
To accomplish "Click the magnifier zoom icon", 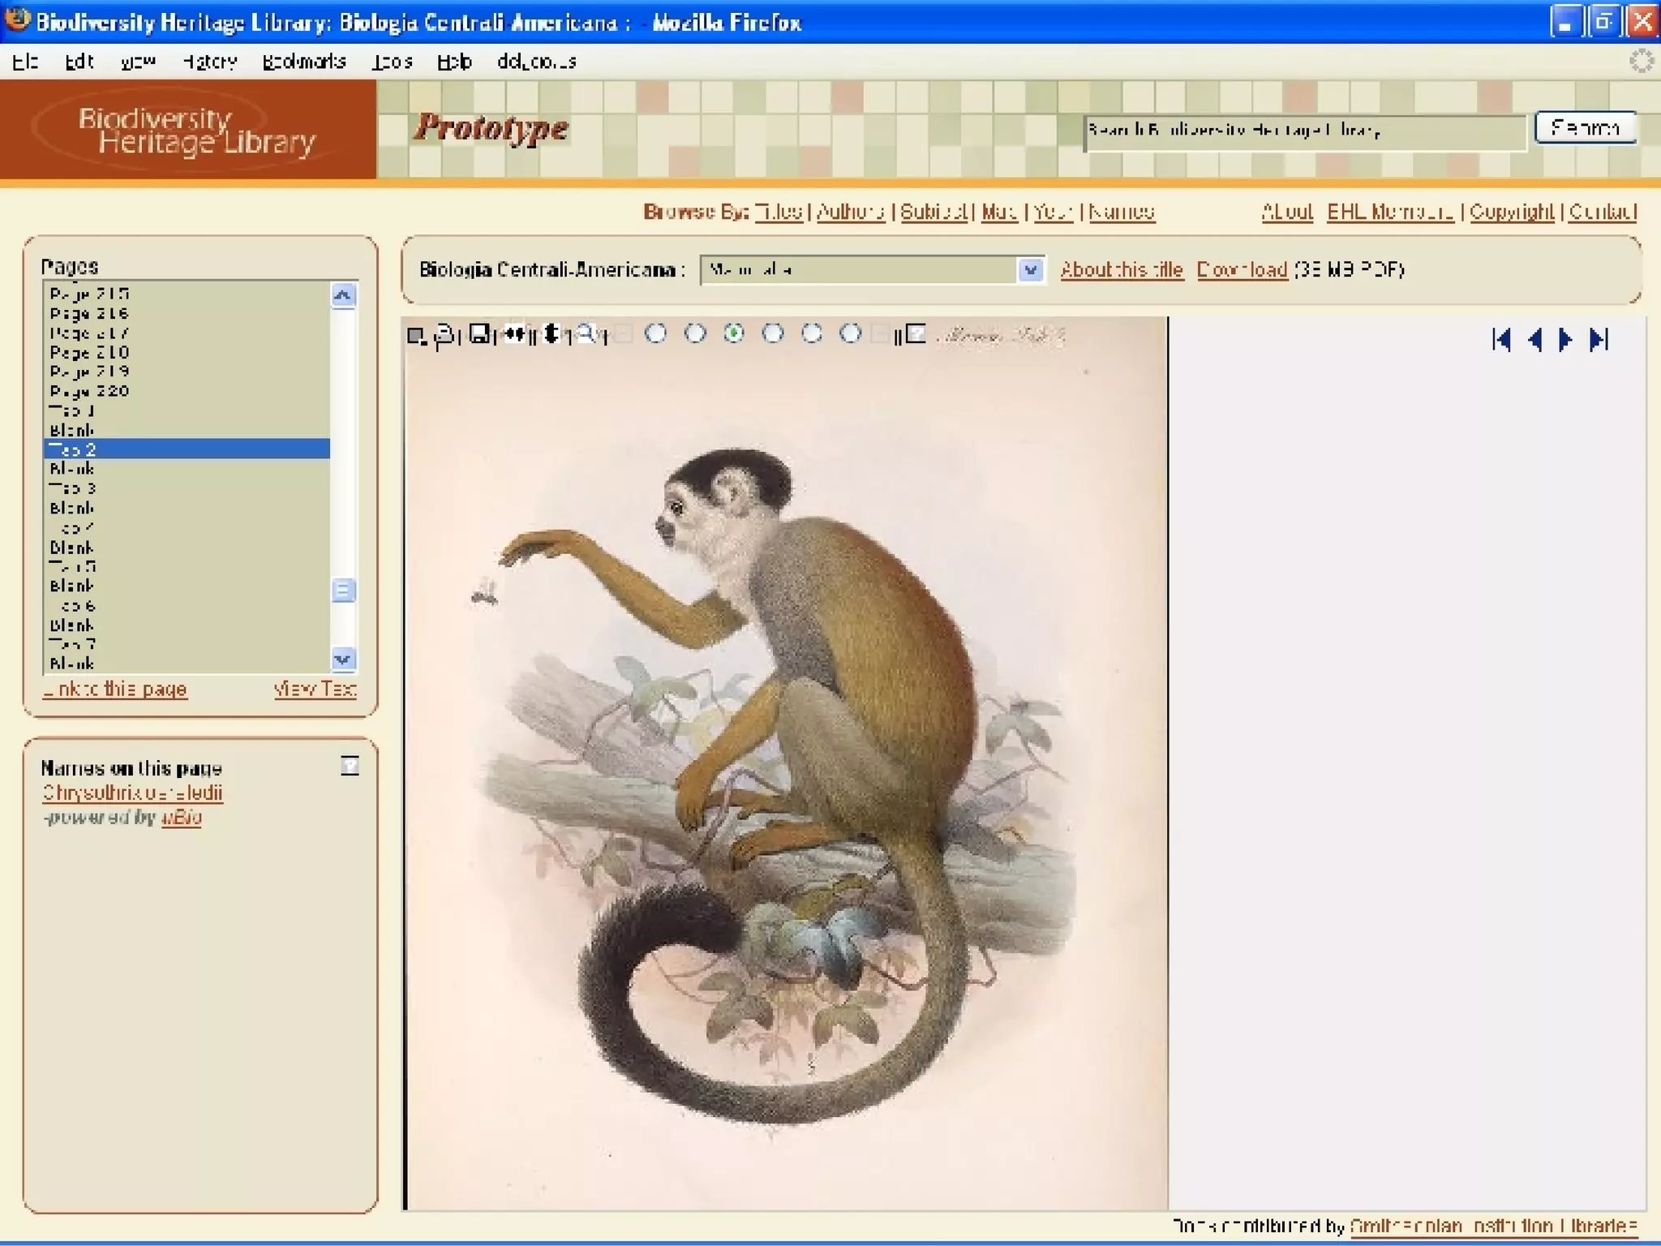I will tap(586, 333).
